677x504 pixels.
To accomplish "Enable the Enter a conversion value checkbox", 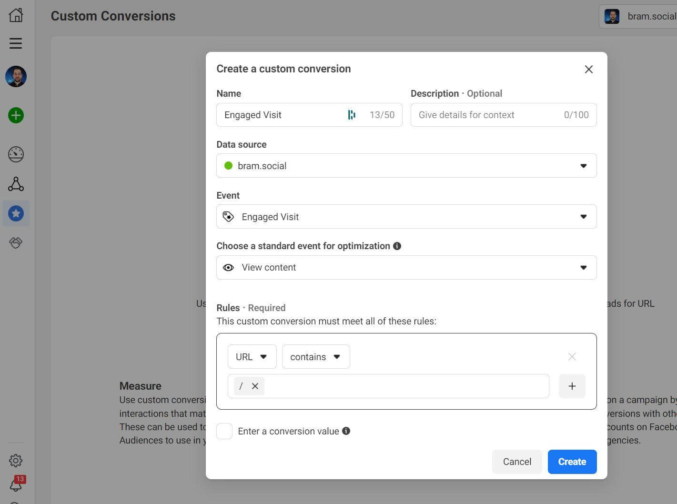I will [224, 431].
